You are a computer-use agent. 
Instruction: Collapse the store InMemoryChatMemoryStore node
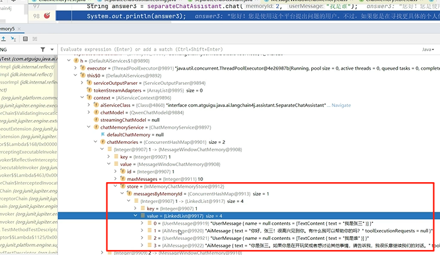point(115,187)
